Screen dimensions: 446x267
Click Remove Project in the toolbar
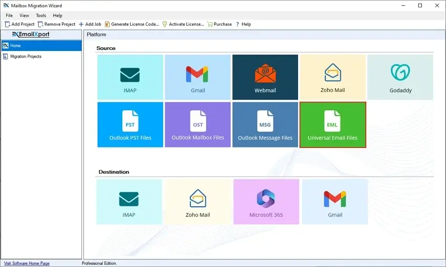[57, 24]
